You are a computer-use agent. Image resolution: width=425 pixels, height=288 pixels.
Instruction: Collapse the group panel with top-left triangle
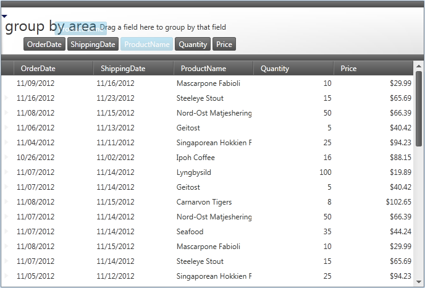[4, 16]
